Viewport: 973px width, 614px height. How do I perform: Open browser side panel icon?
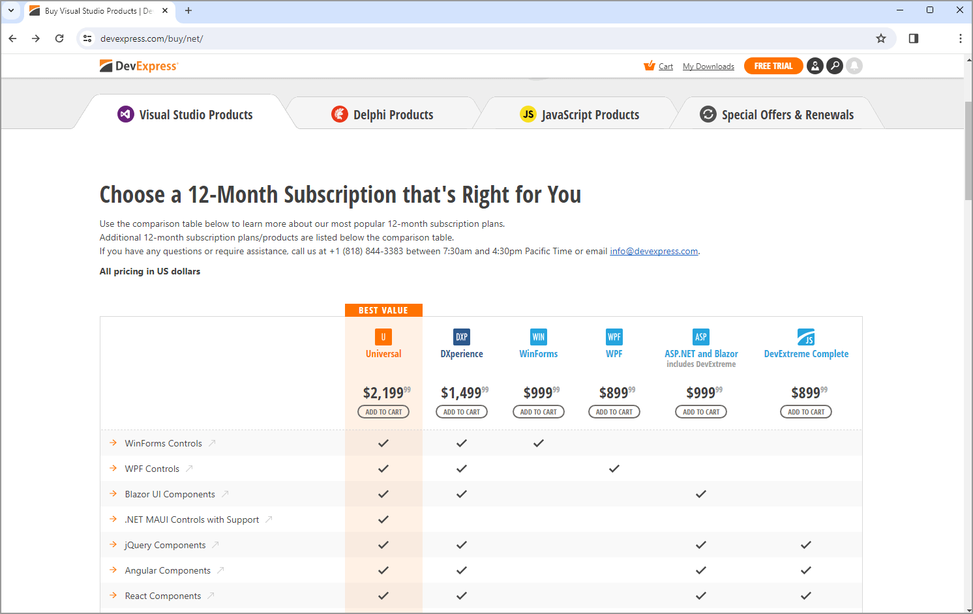tap(913, 38)
